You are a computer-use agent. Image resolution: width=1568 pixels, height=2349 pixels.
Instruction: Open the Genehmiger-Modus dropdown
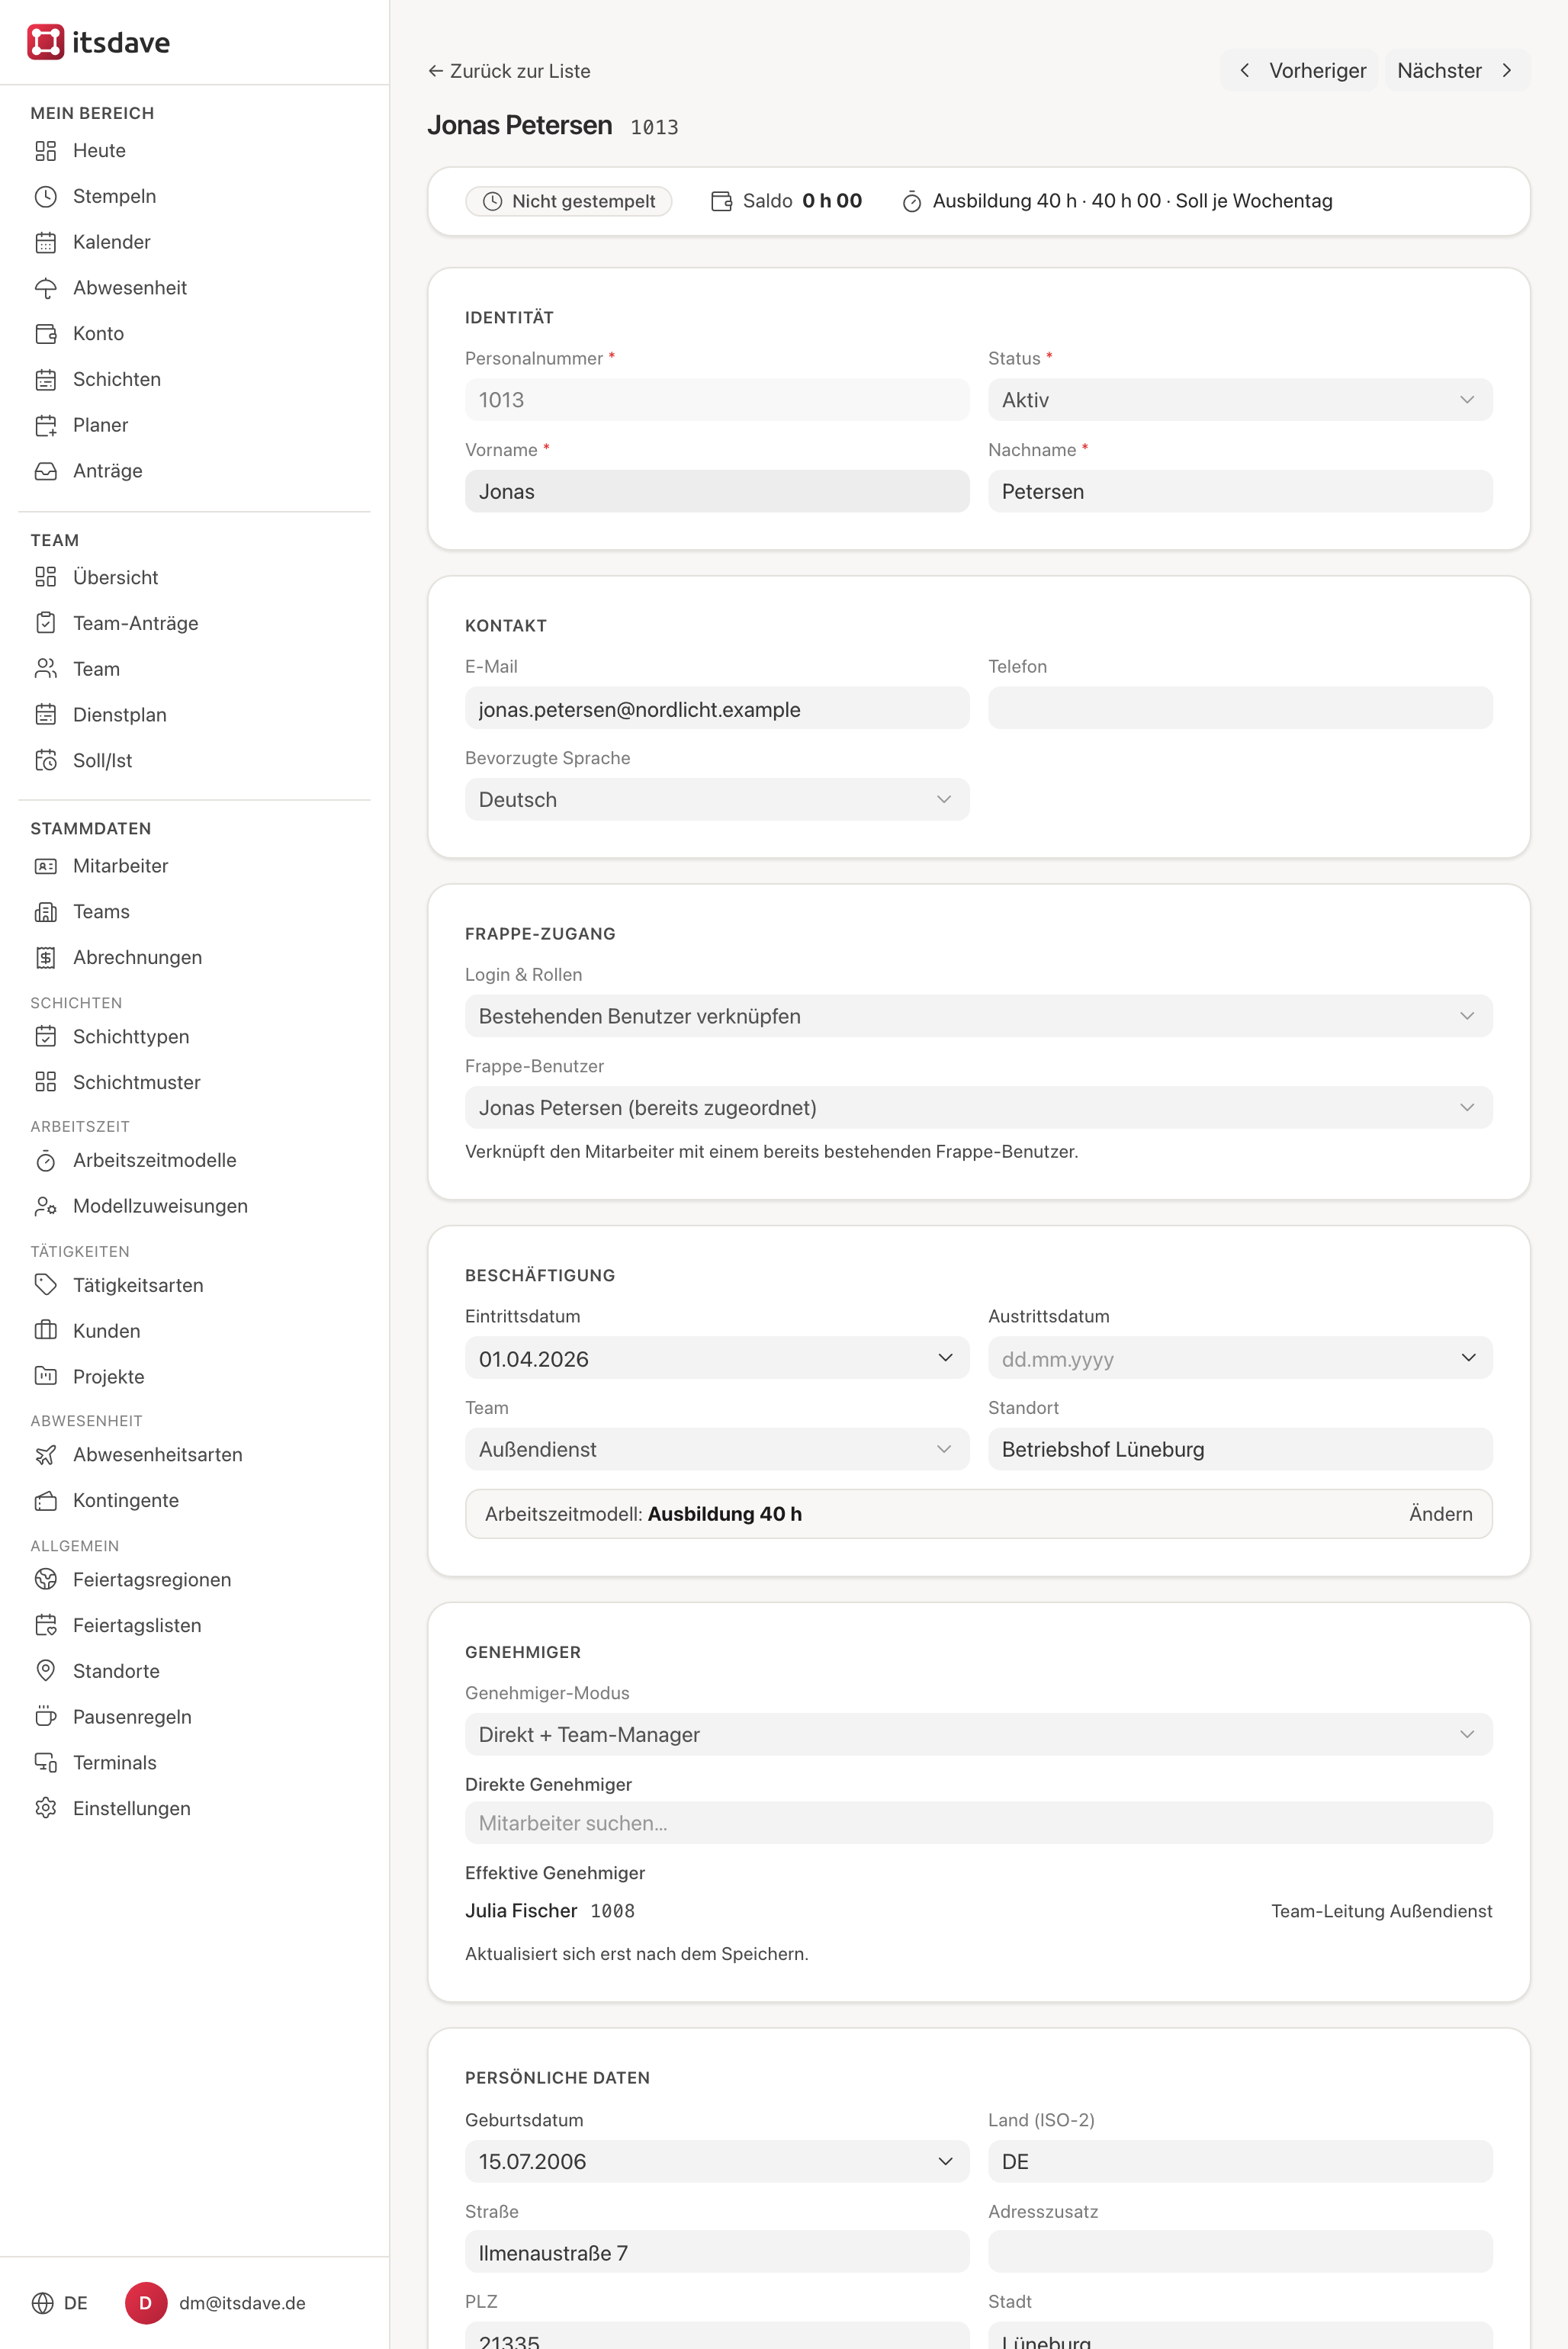click(978, 1734)
